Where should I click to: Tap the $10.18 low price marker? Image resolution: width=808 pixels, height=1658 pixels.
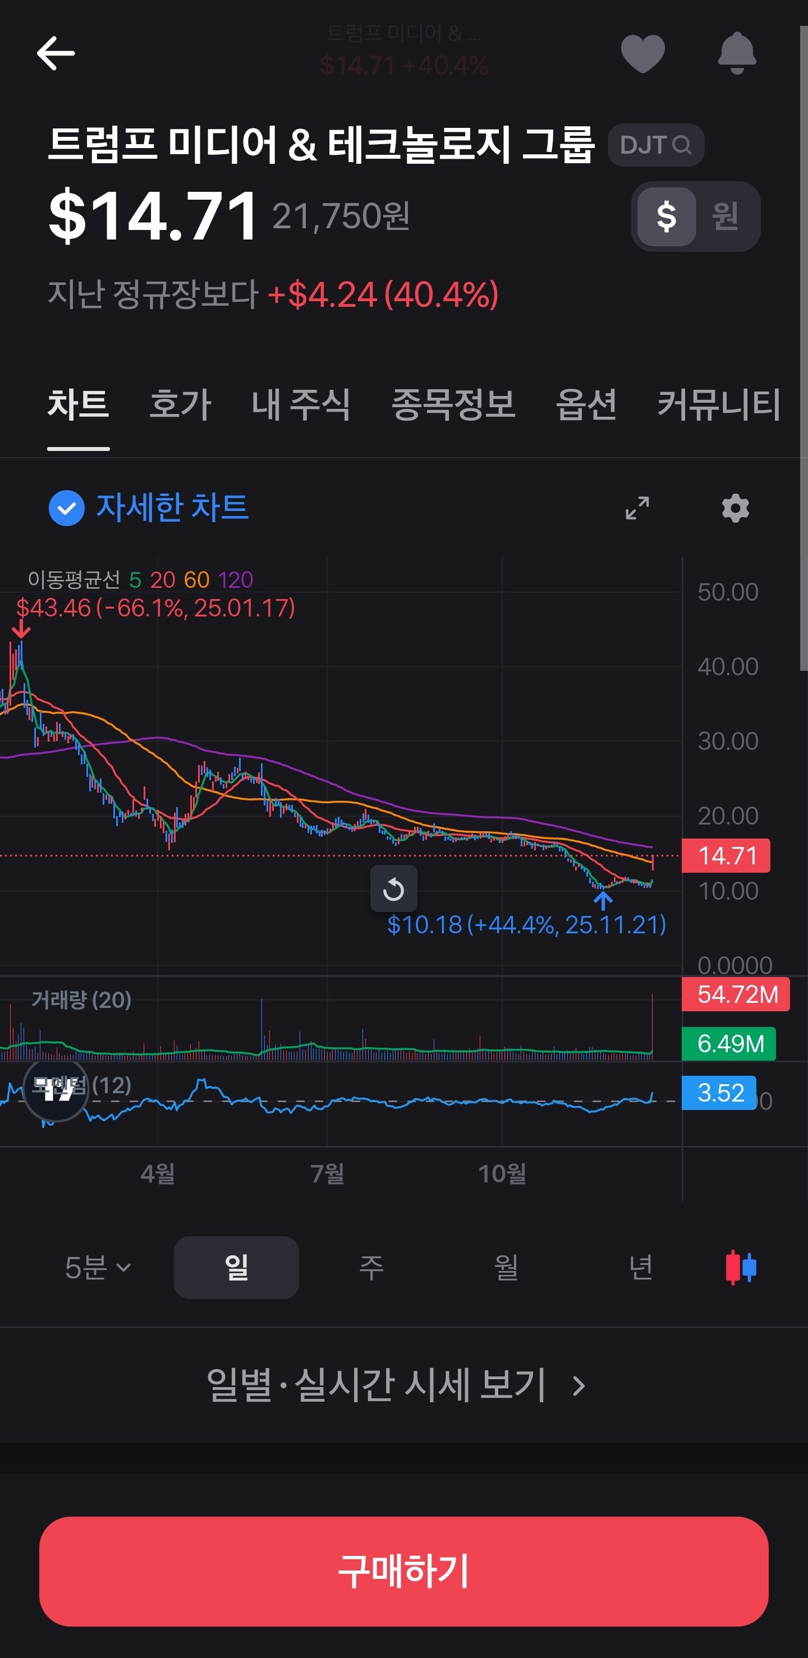coord(527,925)
